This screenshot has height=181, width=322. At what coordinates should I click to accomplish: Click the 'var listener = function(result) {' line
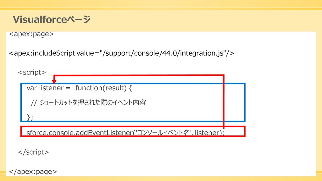tap(79, 88)
